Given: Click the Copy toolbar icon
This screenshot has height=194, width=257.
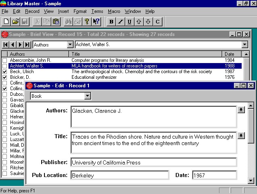Looking at the screenshot, I should [47, 22].
